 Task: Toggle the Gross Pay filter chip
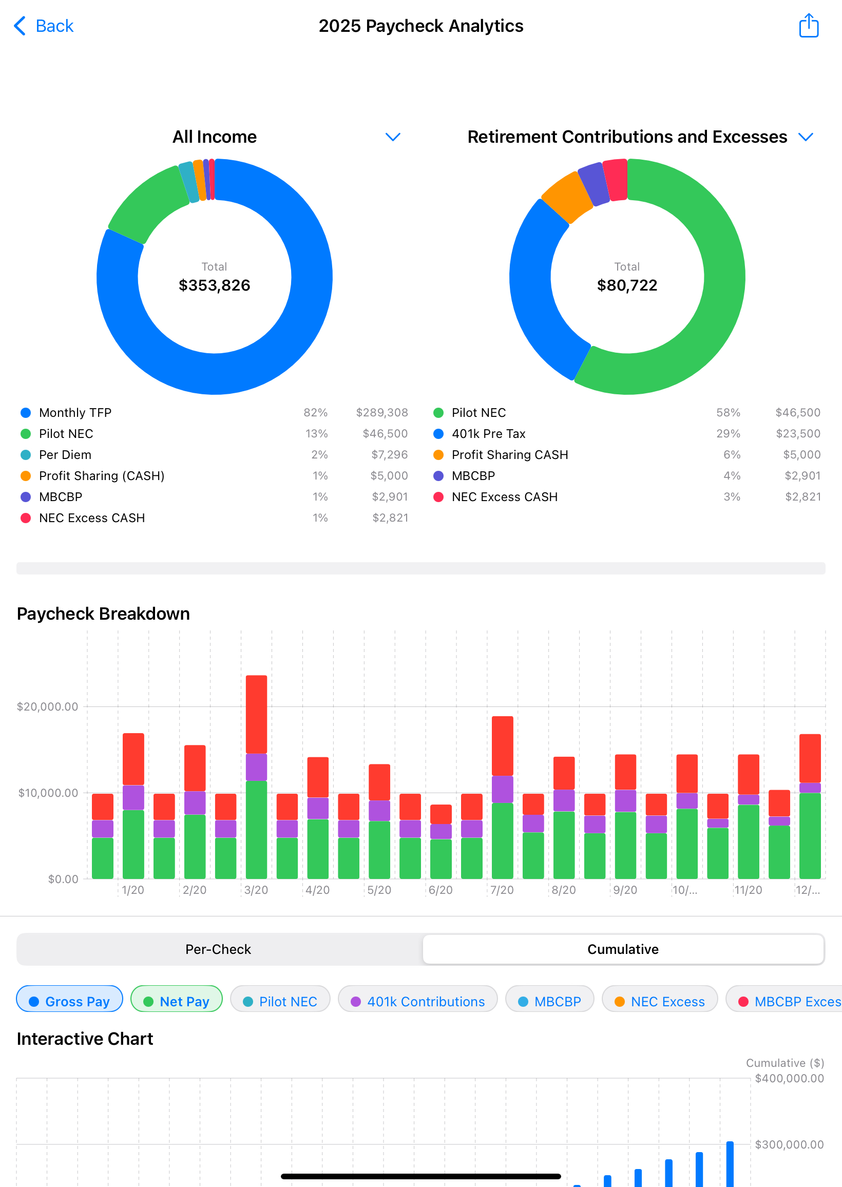(69, 1001)
